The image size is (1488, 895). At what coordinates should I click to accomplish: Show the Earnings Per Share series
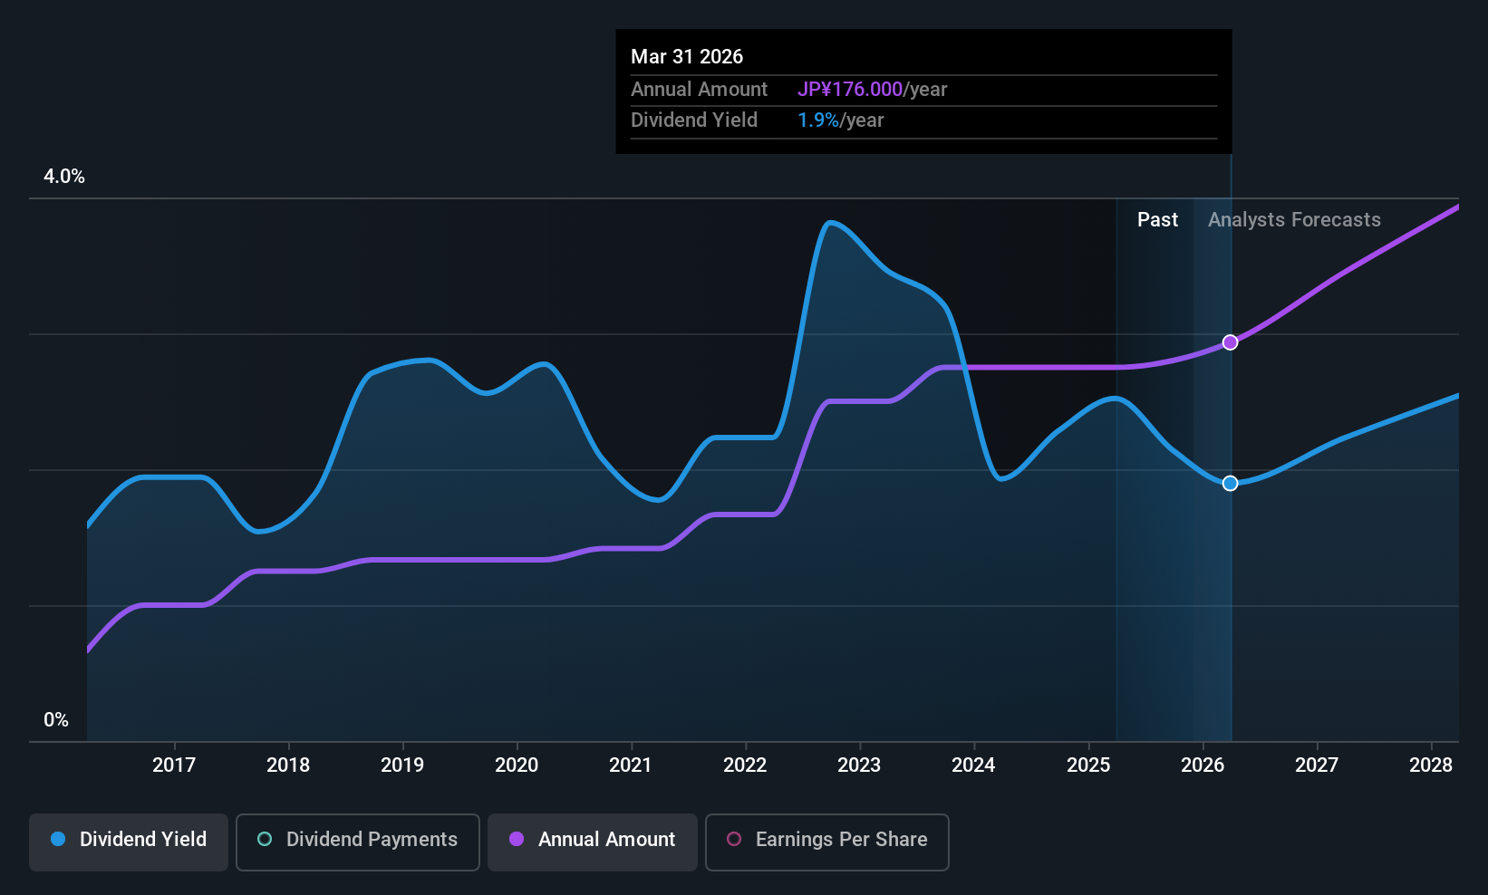826,841
